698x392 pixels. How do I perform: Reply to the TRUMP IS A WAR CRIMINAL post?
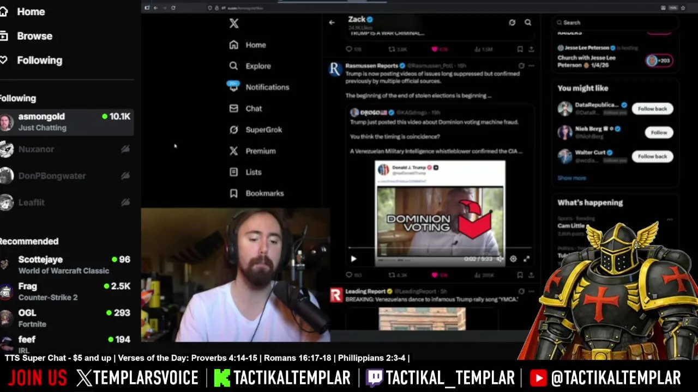click(x=349, y=49)
